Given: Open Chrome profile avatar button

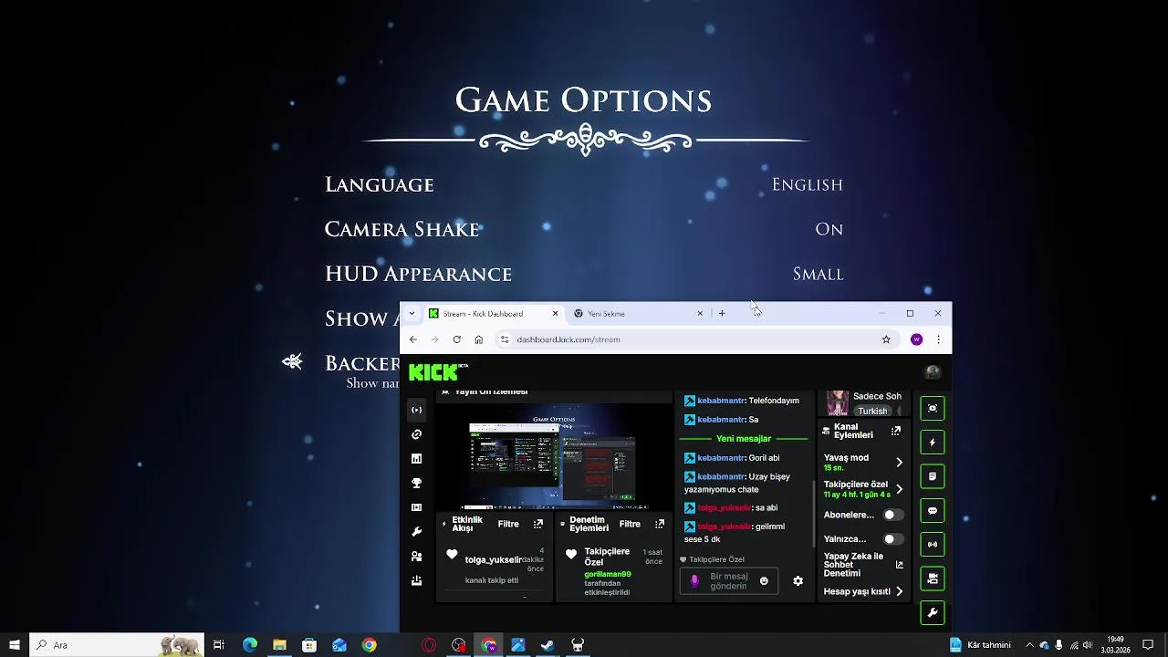Looking at the screenshot, I should coord(916,339).
